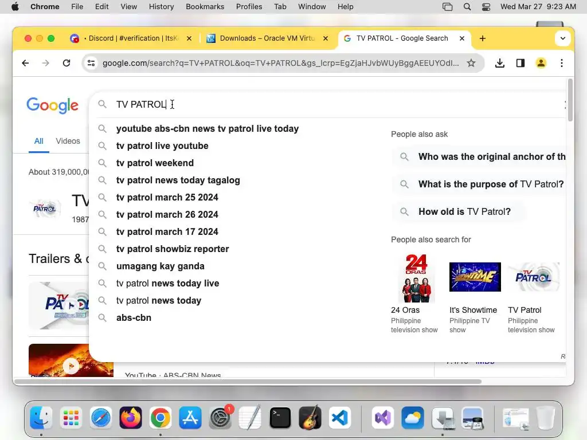The image size is (587, 440).
Task: Play the fiery ABS-CBN News video thumbnail
Action: pyautogui.click(x=71, y=360)
